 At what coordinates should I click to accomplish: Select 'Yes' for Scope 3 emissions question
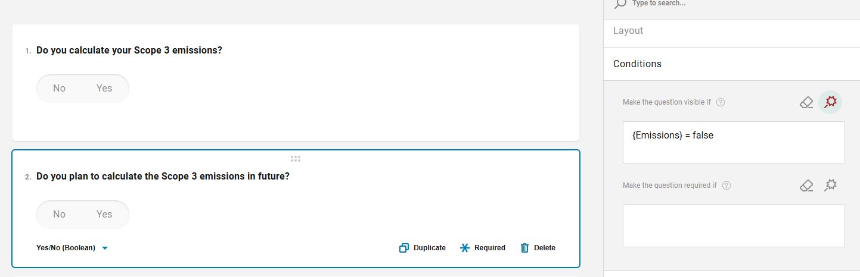tap(104, 89)
